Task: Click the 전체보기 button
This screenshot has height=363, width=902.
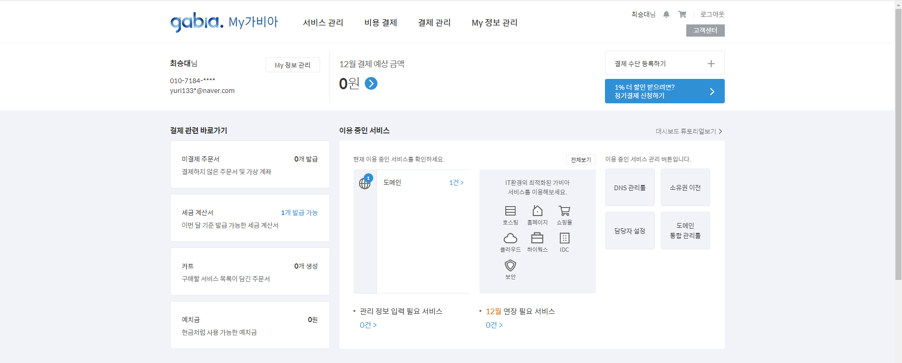Action: [x=581, y=160]
